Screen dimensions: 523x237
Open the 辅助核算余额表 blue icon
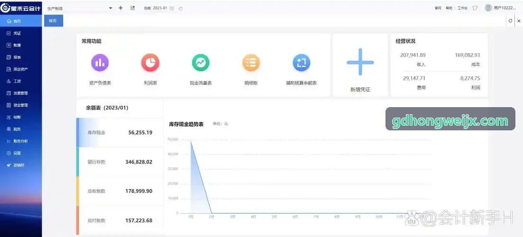[x=302, y=63]
